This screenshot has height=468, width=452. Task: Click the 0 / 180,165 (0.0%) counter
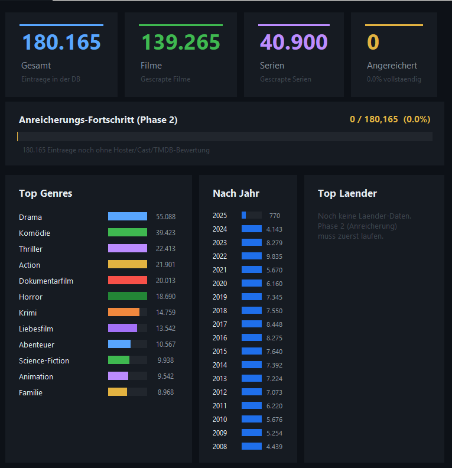pos(390,119)
